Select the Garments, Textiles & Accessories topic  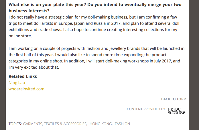[x=55, y=124]
